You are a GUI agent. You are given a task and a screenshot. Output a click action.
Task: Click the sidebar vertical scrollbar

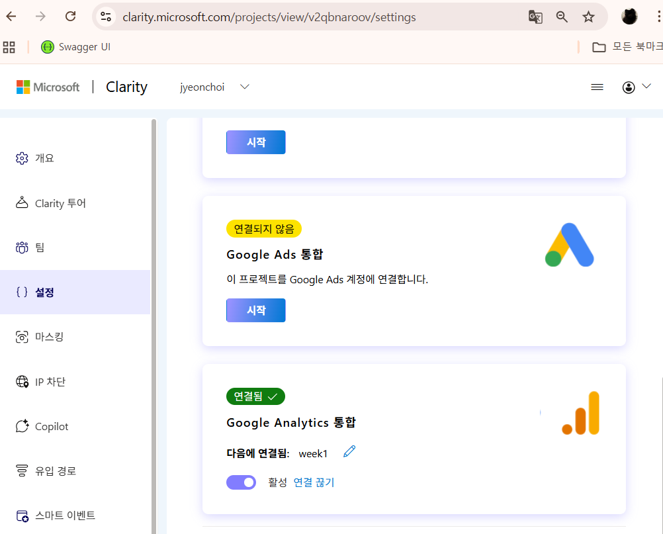tap(154, 326)
